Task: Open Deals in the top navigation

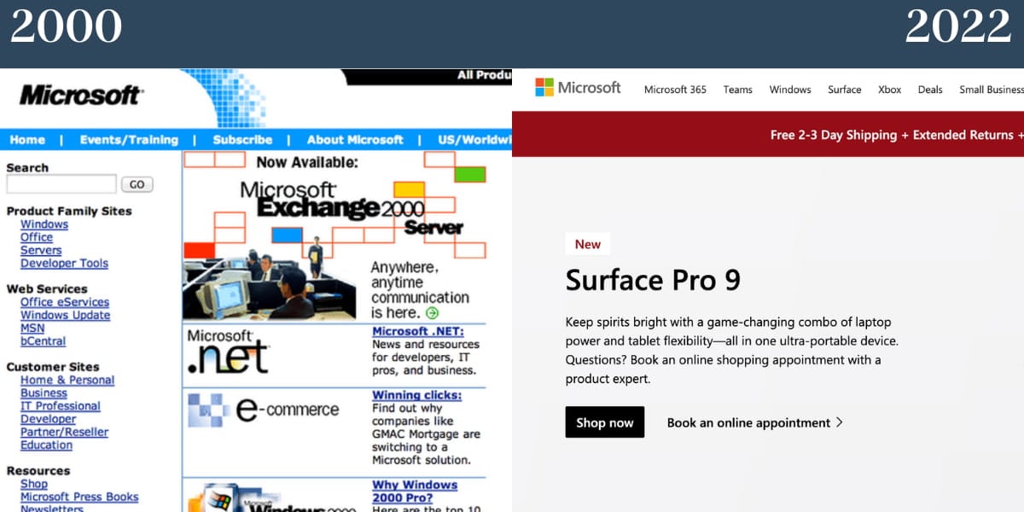Action: (x=930, y=90)
